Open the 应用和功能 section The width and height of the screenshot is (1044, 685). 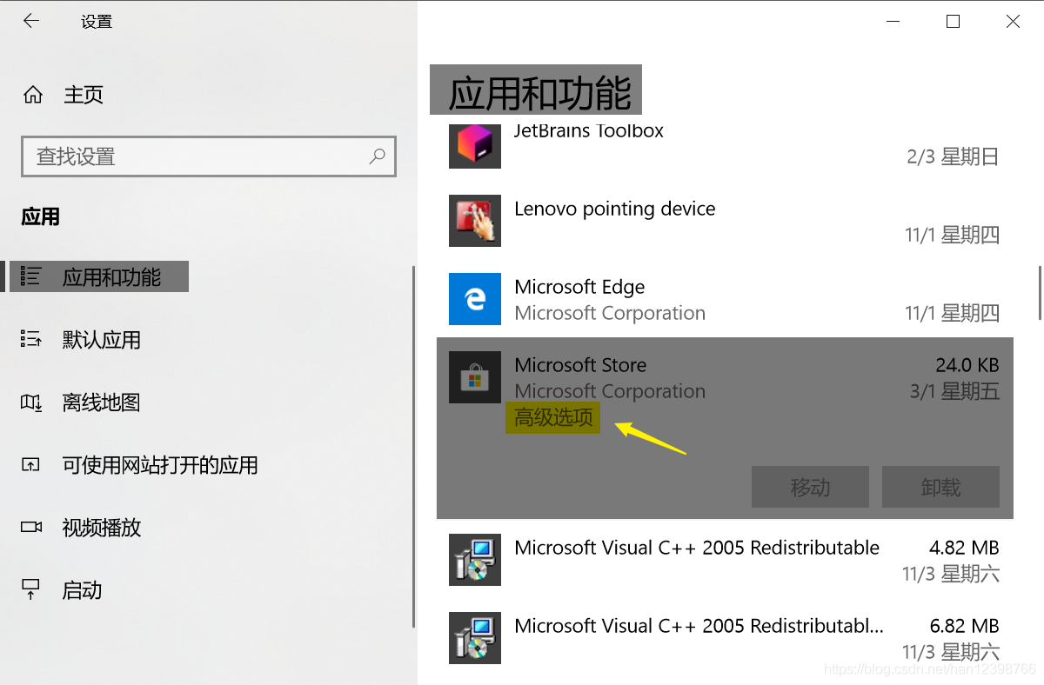(x=112, y=277)
